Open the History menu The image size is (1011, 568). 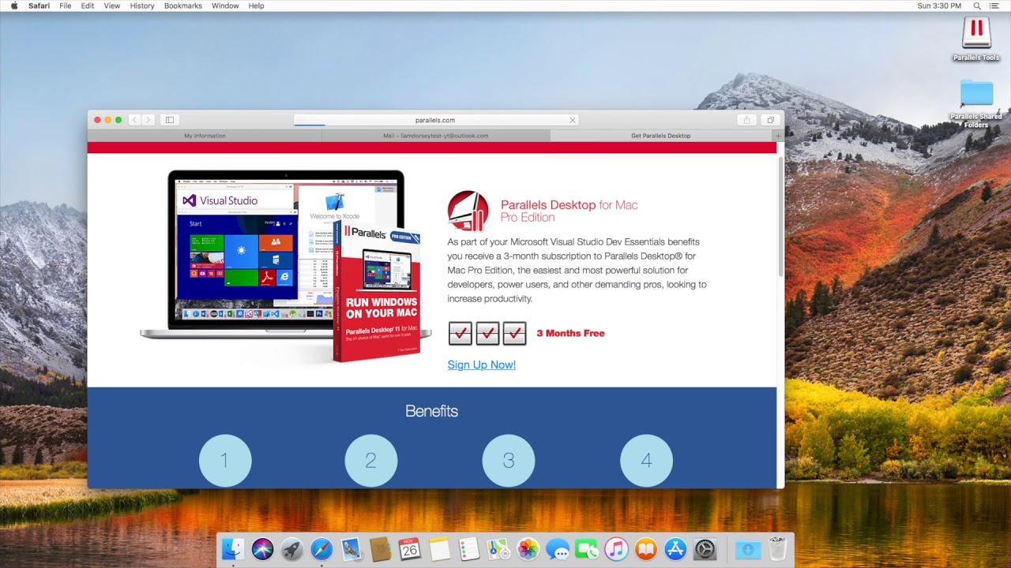coord(142,6)
